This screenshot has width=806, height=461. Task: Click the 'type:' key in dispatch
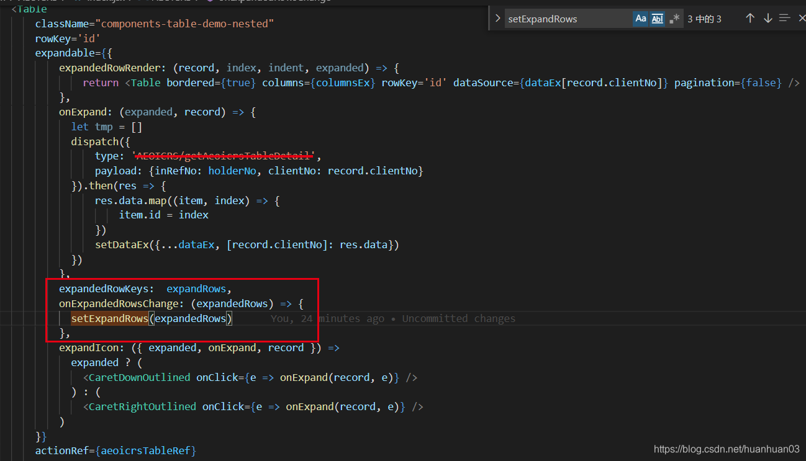tap(110, 156)
